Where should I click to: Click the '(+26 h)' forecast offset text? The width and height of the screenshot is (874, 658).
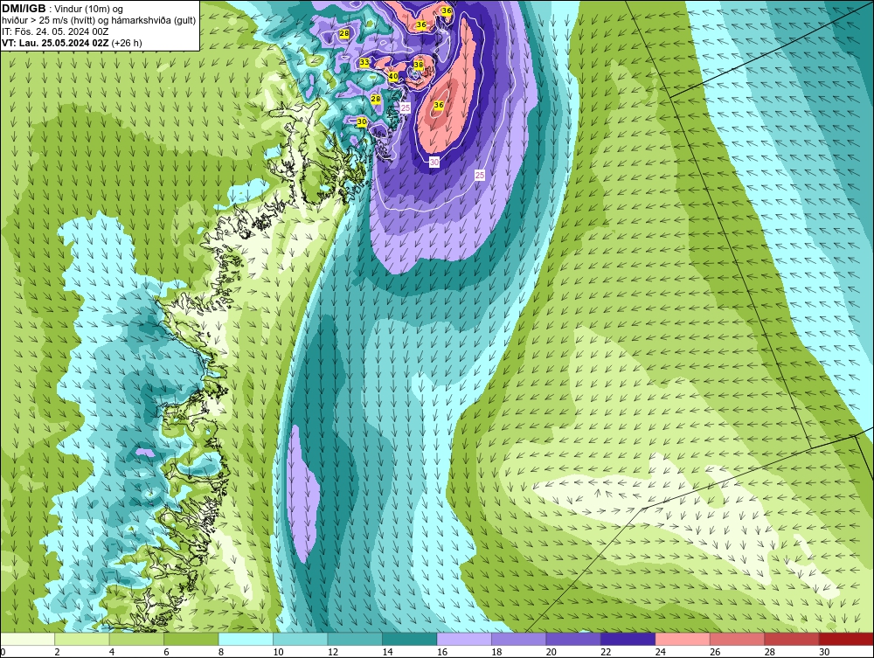127,43
